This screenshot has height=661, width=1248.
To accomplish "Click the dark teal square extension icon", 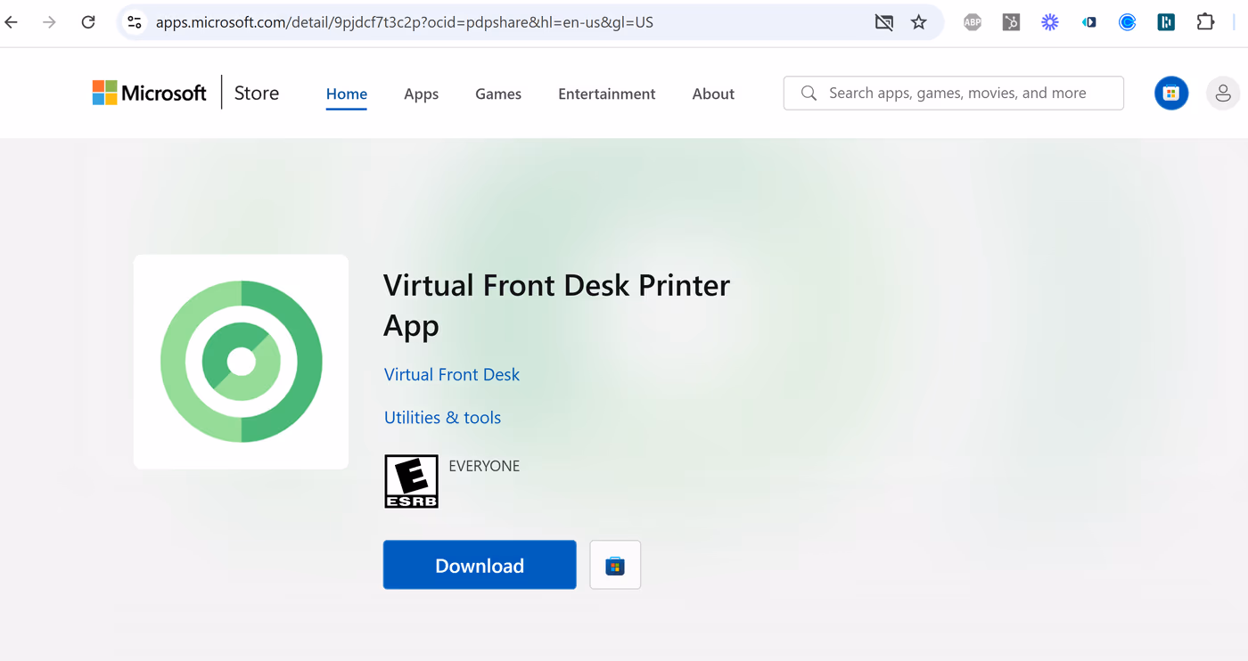I will click(x=1166, y=22).
